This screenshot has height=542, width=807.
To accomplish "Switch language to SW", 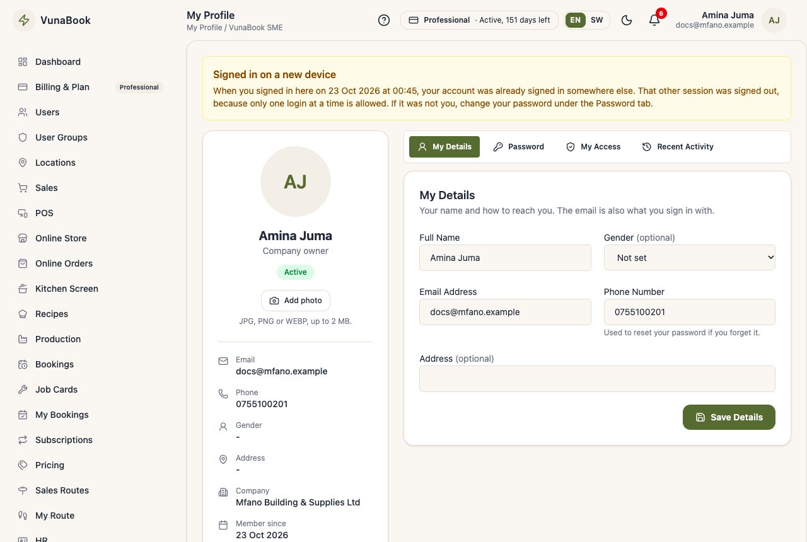I will pyautogui.click(x=596, y=20).
